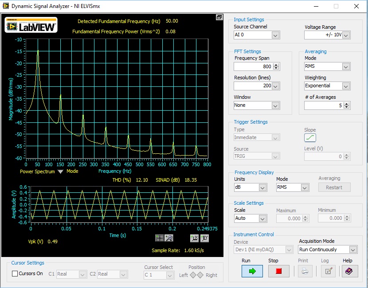Click the LabVIEW logo
368x288 pixels.
click(31, 26)
